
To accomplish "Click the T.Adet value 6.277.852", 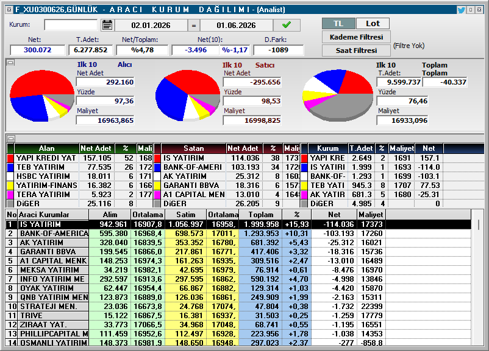I will point(90,50).
